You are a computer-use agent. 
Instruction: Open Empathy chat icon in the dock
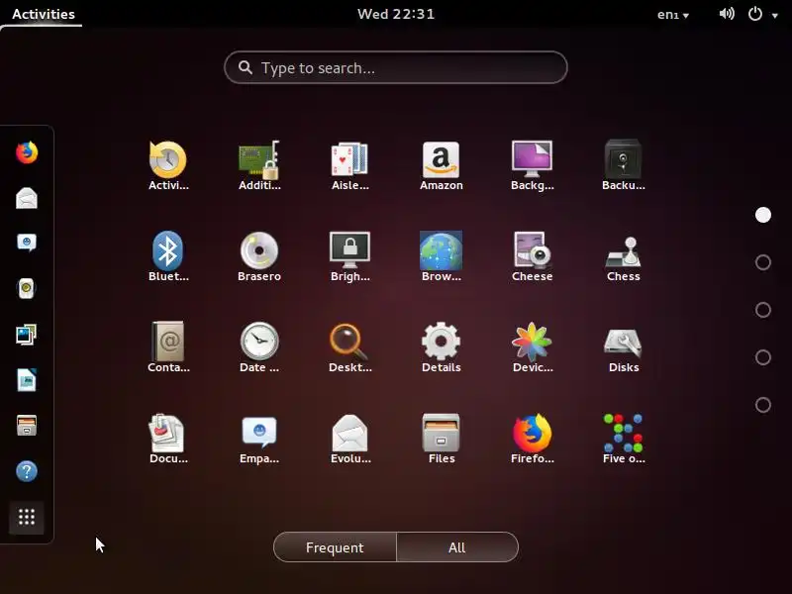click(27, 244)
